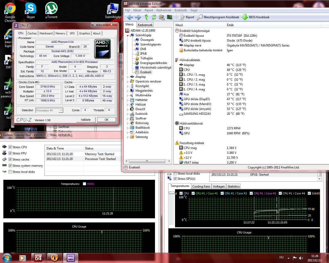
Task: Switch to CPU-Z via taskbar icon
Action: tap(70, 258)
